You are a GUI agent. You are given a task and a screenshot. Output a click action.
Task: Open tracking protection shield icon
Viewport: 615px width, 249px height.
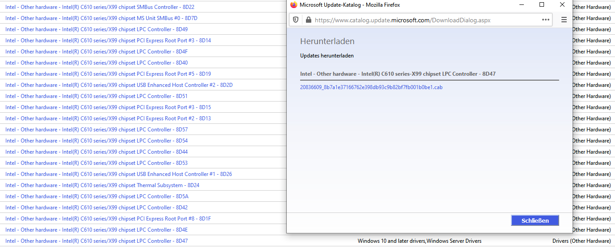tap(296, 20)
